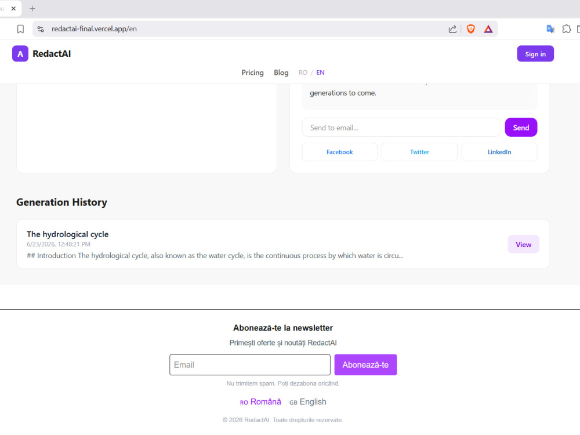The height and width of the screenshot is (435, 580).
Task: Click the Brave Rewards triangle icon
Action: (488, 29)
